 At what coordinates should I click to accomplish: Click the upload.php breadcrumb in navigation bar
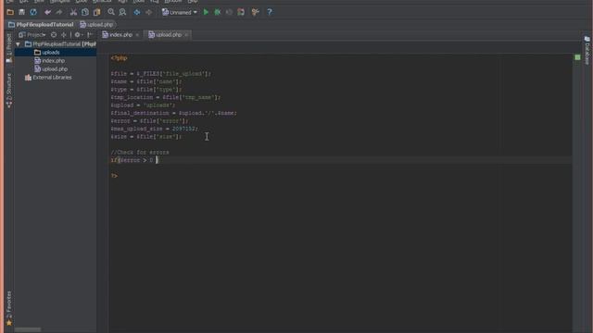click(96, 25)
